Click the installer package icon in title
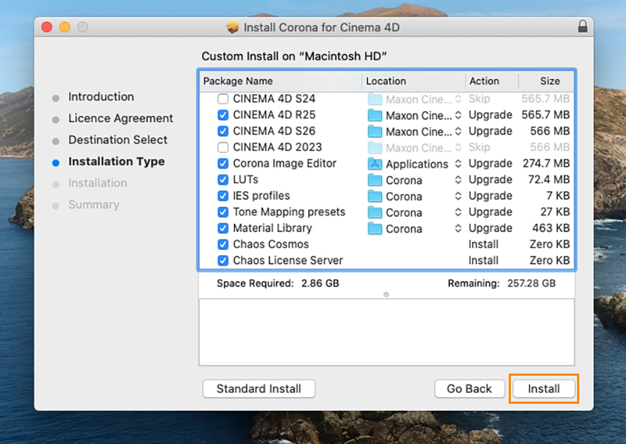The image size is (626, 444). click(x=232, y=27)
